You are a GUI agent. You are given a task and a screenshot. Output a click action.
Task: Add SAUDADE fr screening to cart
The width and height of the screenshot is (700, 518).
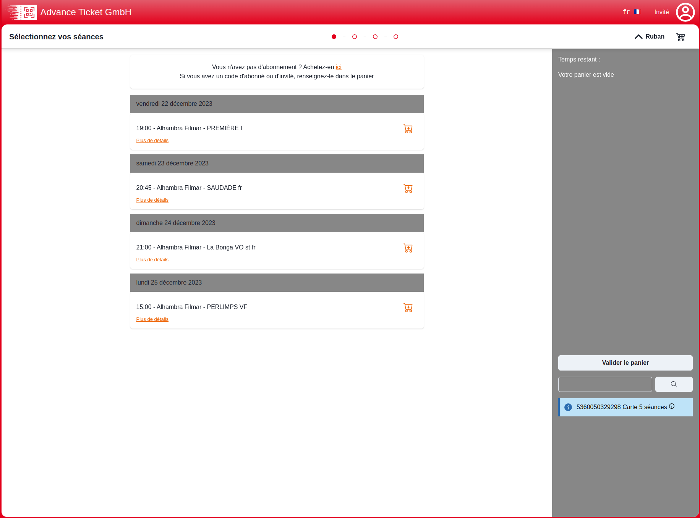(x=408, y=189)
